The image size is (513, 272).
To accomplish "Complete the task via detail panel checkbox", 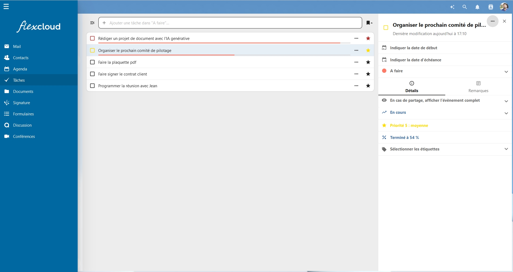I will tap(386, 28).
